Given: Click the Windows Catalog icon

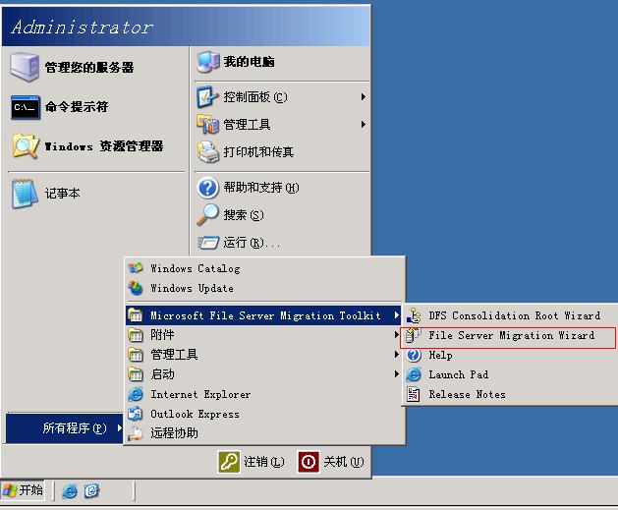Looking at the screenshot, I should (136, 268).
